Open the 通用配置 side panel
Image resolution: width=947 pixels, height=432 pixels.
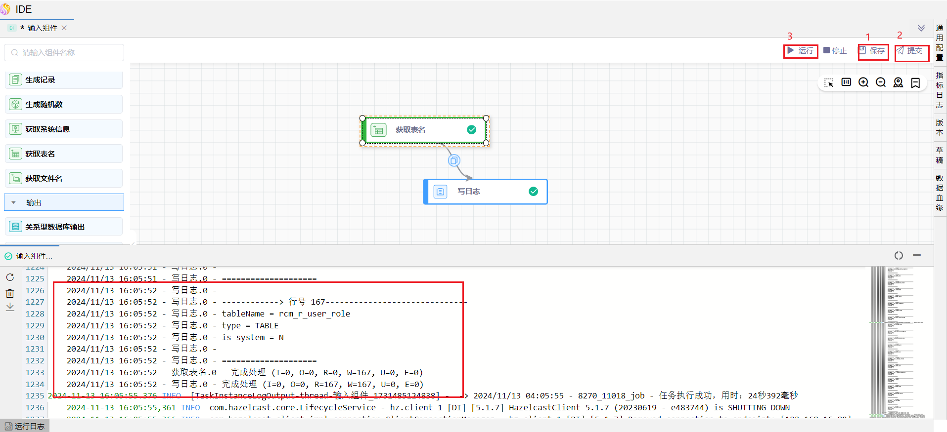[940, 42]
